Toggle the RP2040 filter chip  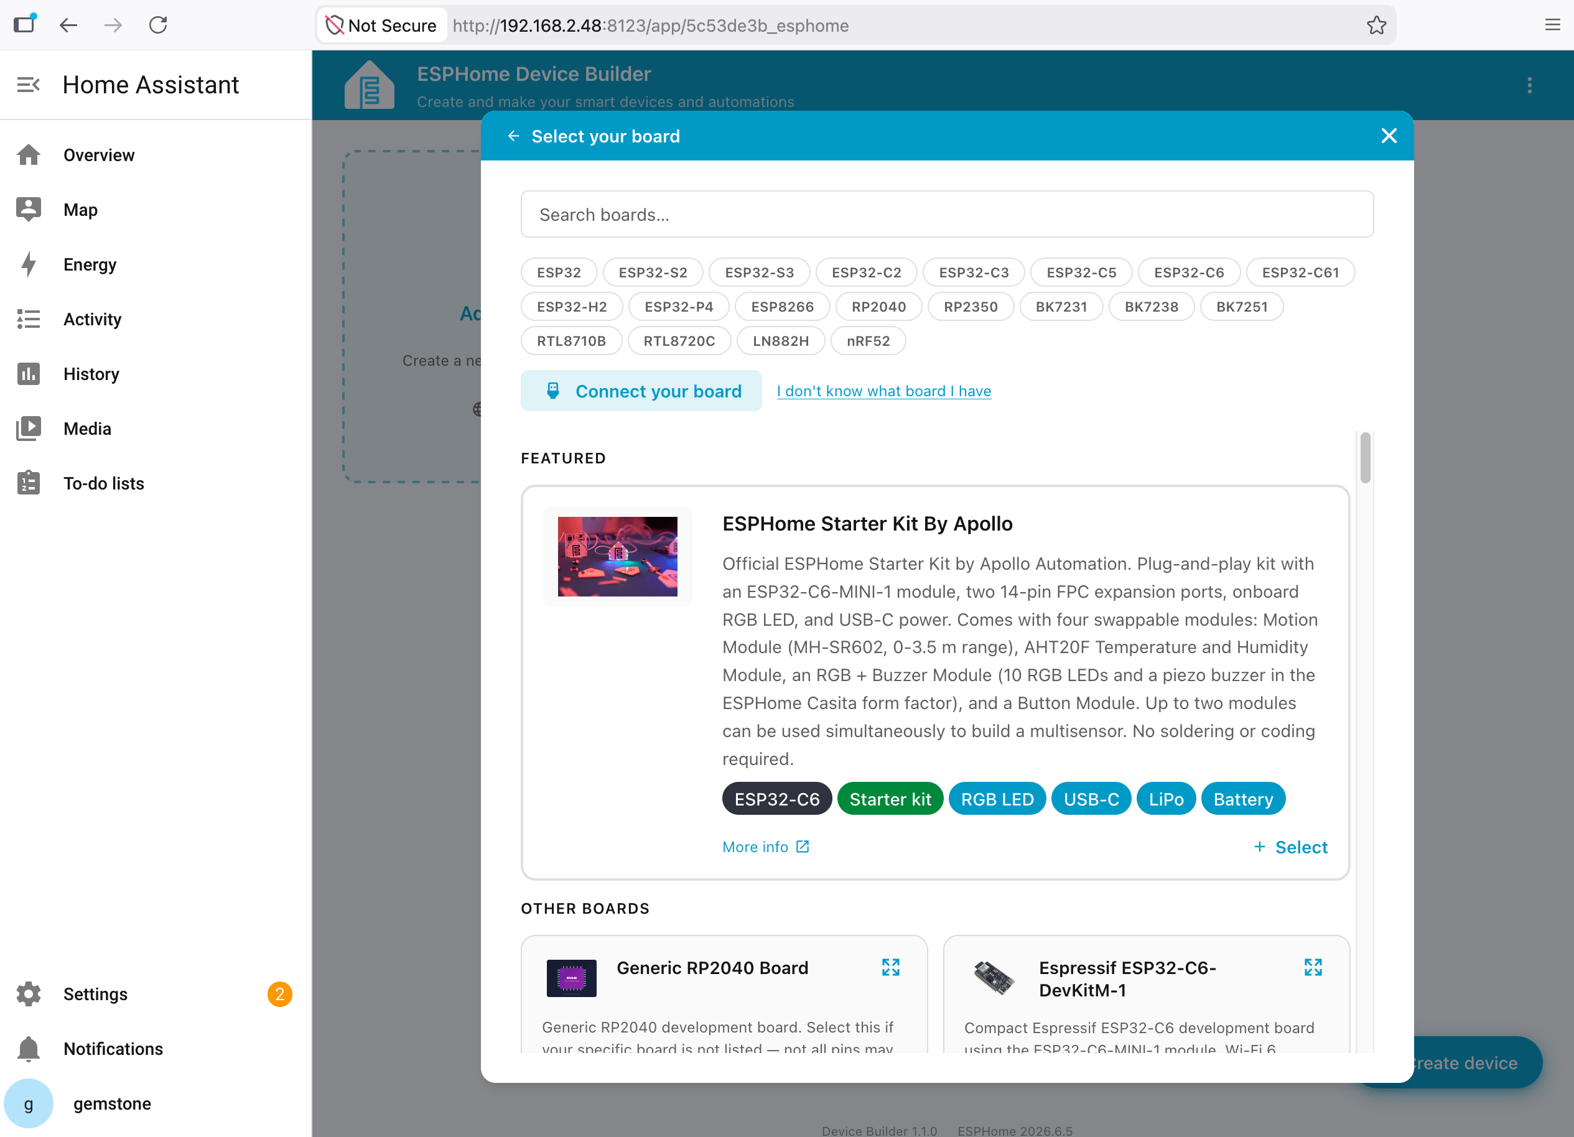(x=878, y=307)
